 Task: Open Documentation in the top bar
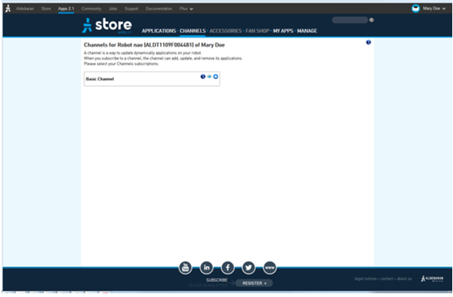click(x=159, y=8)
